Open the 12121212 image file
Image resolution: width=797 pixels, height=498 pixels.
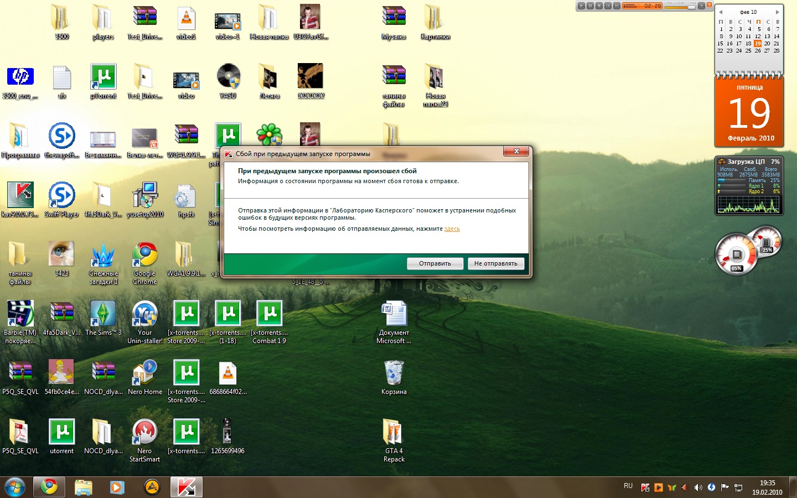[310, 81]
